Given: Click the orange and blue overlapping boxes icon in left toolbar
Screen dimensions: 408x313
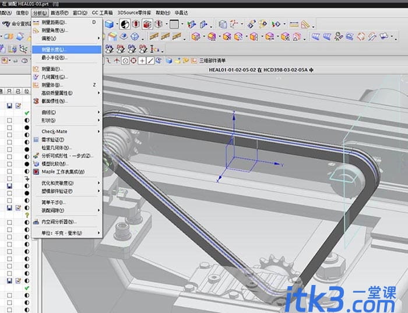Looking at the screenshot, I should (9, 36).
